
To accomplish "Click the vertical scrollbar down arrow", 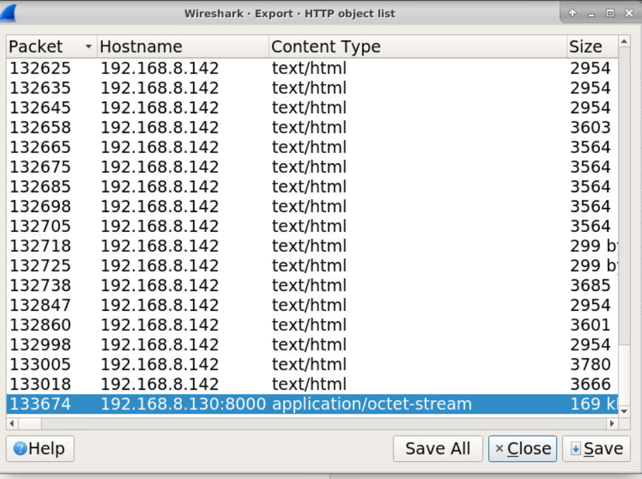I will tap(623, 411).
